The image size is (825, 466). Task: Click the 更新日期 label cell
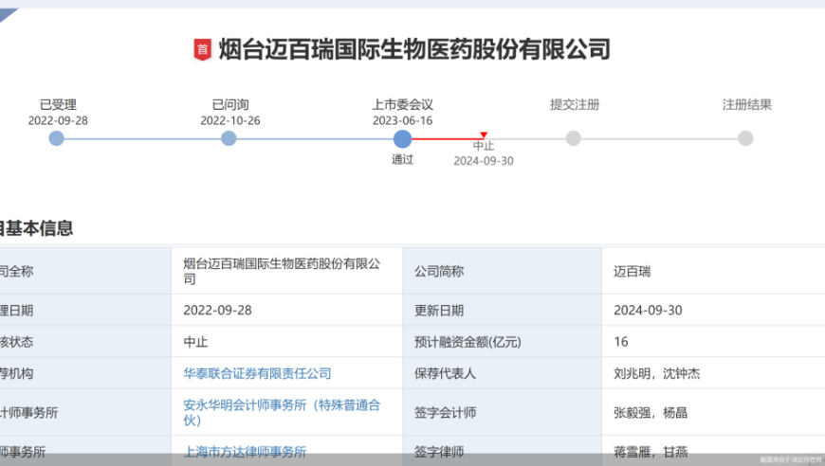[x=503, y=311]
